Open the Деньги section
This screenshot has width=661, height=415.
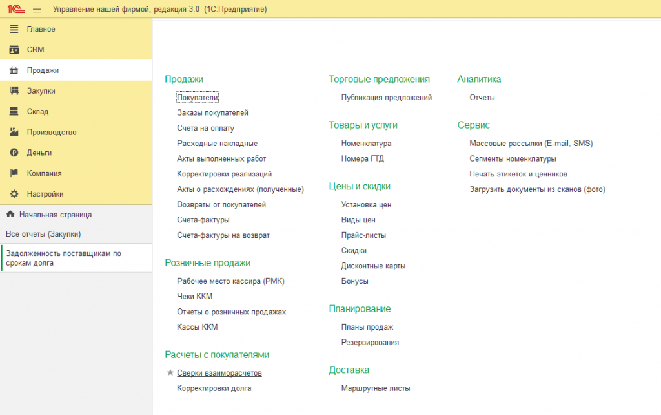coord(76,153)
